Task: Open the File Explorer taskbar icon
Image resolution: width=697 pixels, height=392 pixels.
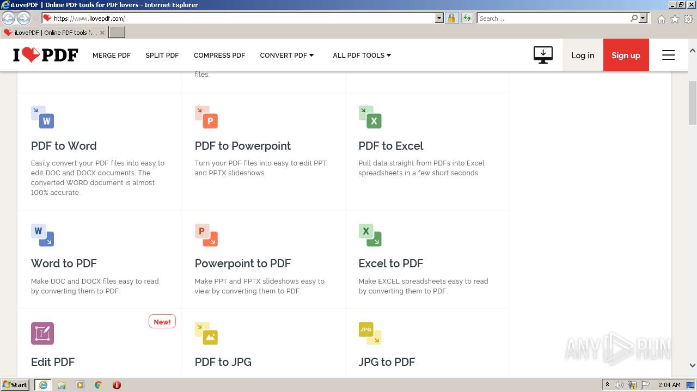Action: [x=62, y=385]
